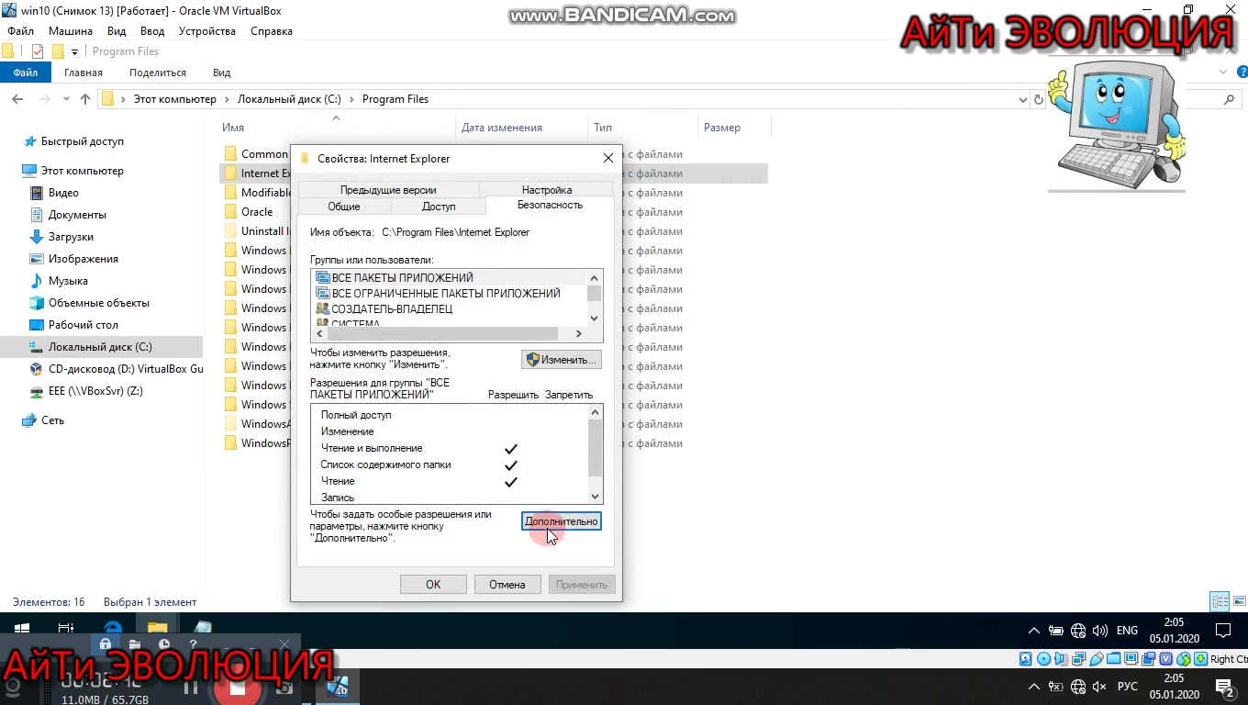
Task: Select Рабочий стол in Explorer sidebar
Action: click(84, 325)
